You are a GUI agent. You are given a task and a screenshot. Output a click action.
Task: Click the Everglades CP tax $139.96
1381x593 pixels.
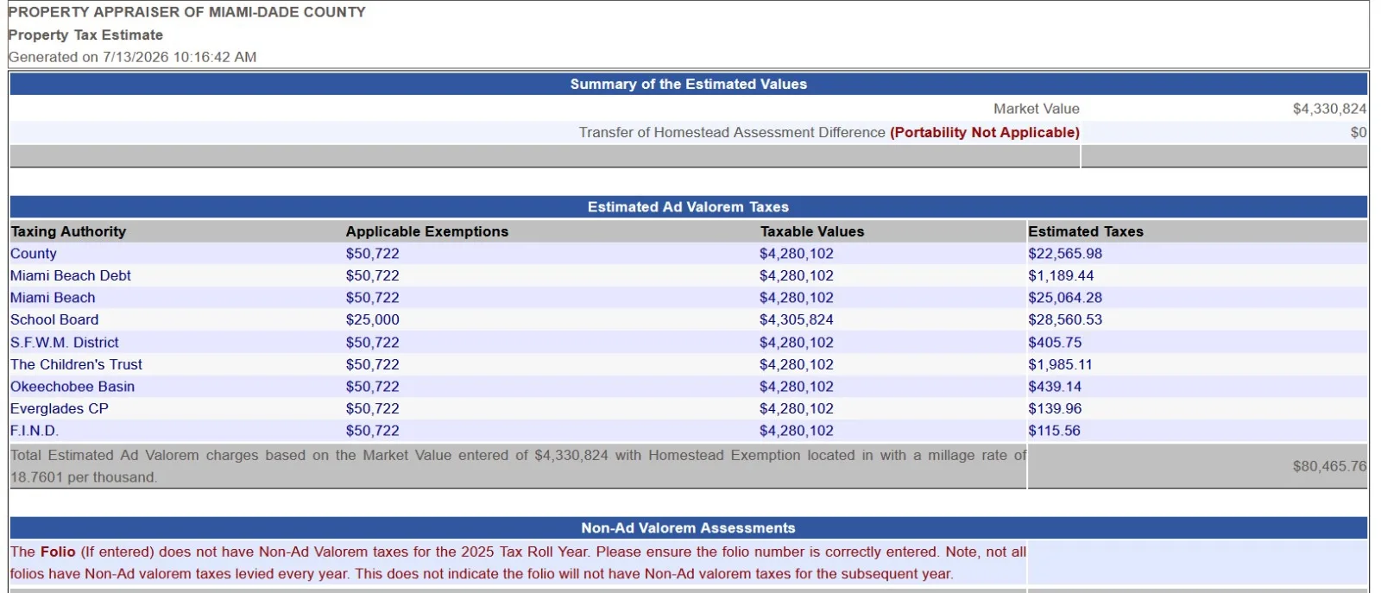(1055, 408)
